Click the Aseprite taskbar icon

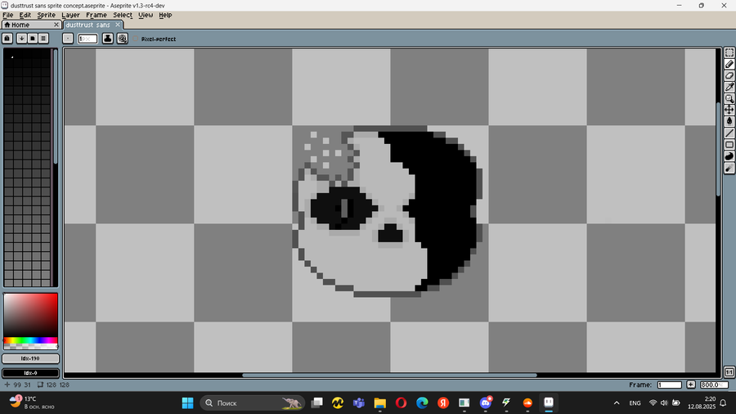[x=549, y=403]
